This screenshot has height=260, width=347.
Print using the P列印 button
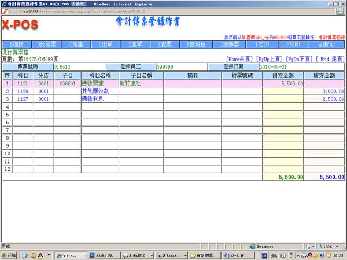pos(294,44)
